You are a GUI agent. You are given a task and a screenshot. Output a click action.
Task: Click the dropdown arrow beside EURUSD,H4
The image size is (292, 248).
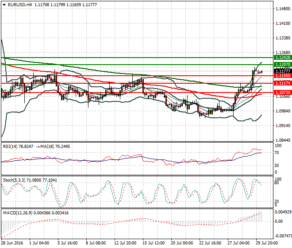(x=4, y=5)
